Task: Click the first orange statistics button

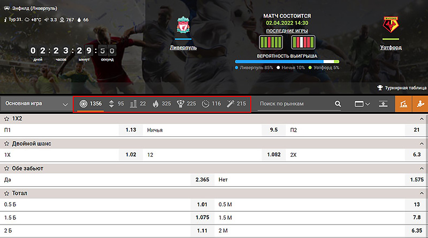Action: coord(403,104)
